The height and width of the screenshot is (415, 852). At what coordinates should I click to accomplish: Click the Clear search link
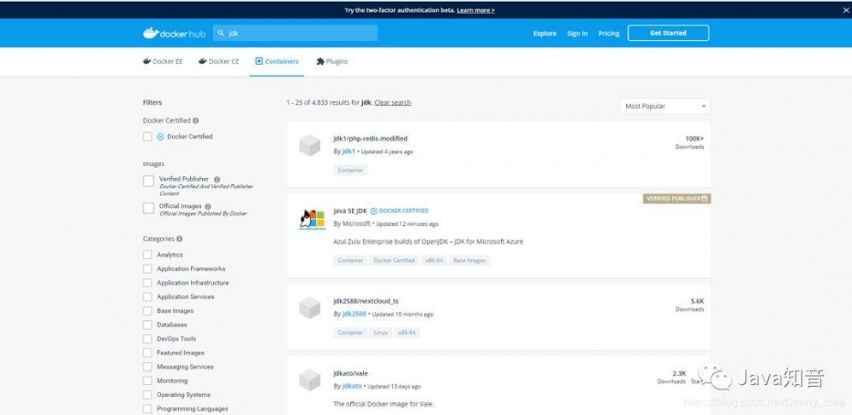tap(393, 102)
